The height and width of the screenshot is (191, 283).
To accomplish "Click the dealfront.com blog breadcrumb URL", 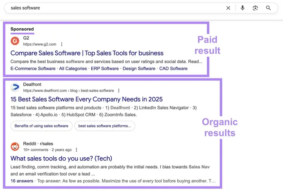I will [x=69, y=91].
